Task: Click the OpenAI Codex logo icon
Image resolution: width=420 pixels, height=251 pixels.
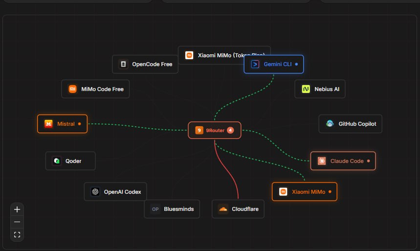Action: tap(95, 192)
